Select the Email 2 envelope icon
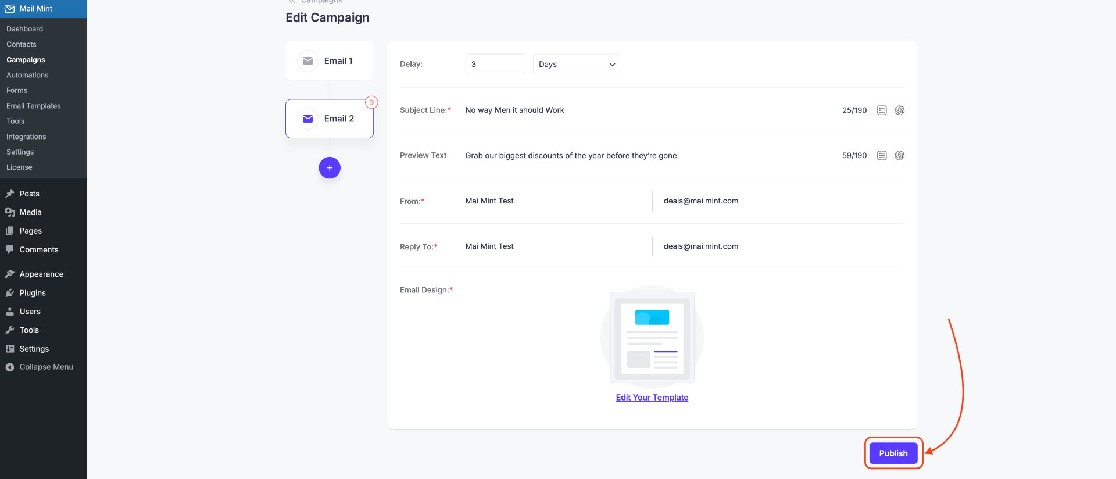Image resolution: width=1116 pixels, height=479 pixels. (308, 119)
